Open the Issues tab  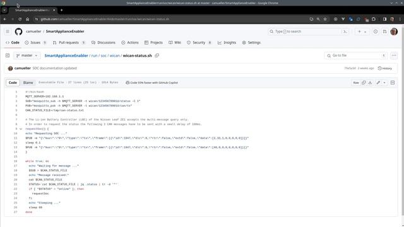pyautogui.click(x=35, y=42)
